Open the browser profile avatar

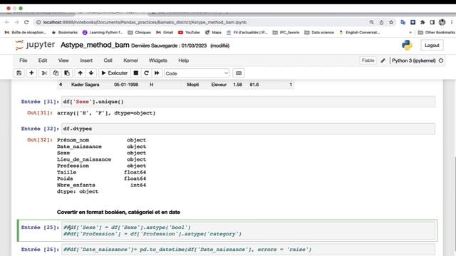tap(442, 22)
